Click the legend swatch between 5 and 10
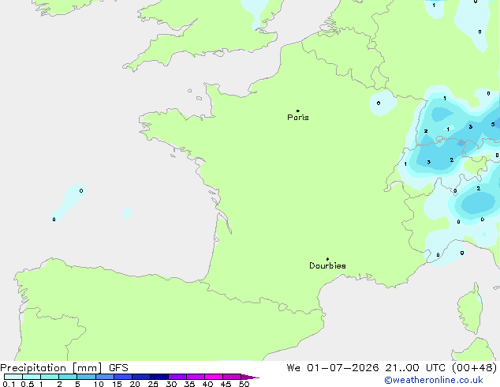 87,377
